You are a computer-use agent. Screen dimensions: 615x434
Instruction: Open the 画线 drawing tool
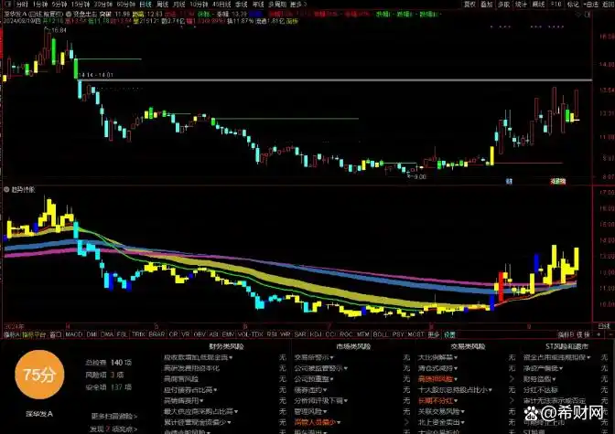538,5
